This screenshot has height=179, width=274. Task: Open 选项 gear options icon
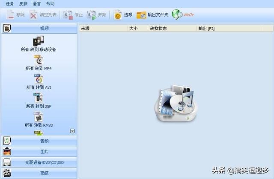(118, 15)
